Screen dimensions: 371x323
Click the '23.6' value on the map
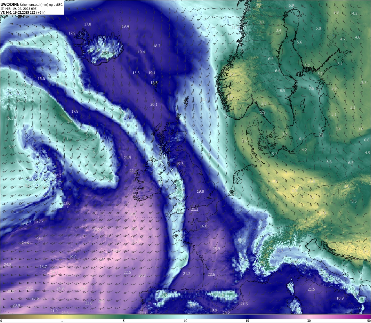(x=67, y=203)
